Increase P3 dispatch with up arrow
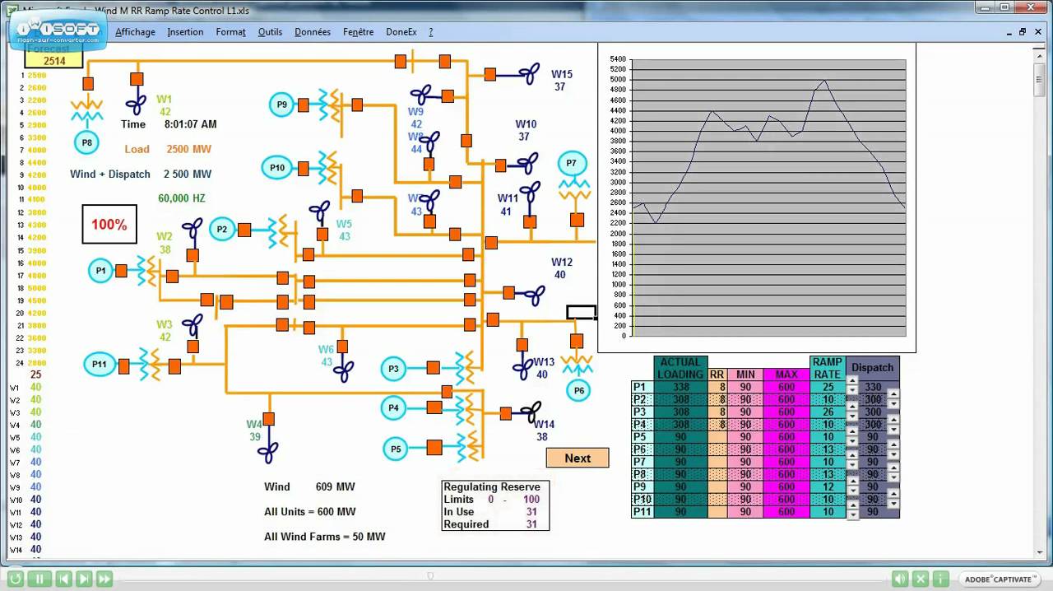The width and height of the screenshot is (1053, 591). 852,407
